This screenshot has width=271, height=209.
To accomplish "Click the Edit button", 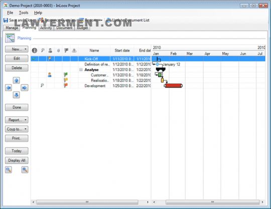I will click(17, 58).
